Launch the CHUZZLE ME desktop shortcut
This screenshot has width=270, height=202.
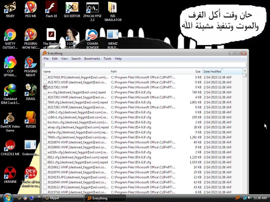click(x=10, y=147)
